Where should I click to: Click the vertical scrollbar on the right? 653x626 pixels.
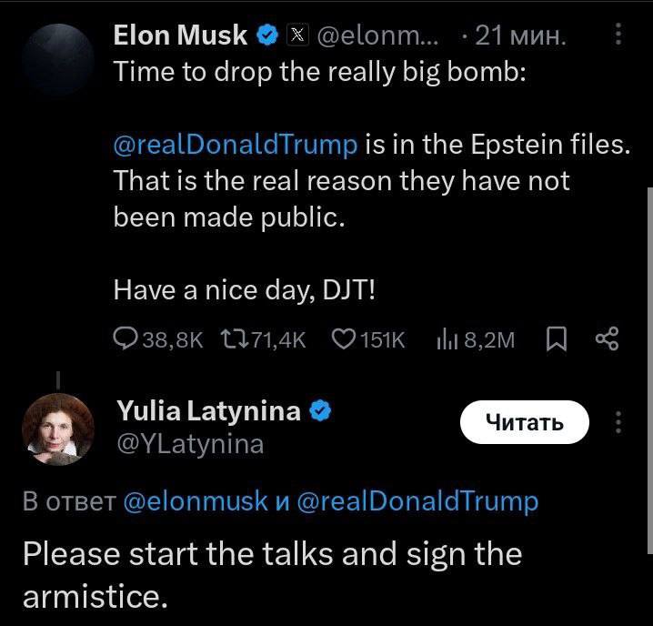coord(649,364)
